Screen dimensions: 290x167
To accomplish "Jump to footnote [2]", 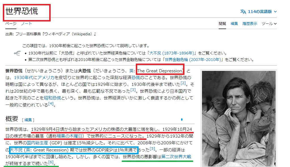I will pos(183,83).
